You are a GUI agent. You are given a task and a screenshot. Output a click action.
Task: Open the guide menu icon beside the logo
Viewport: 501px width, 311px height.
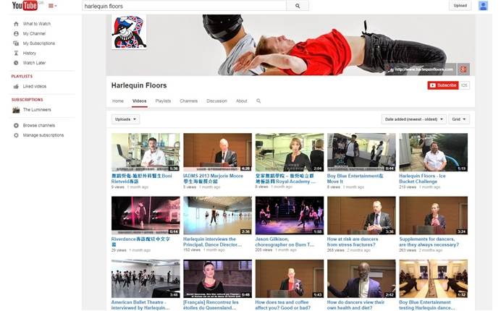pyautogui.click(x=52, y=6)
